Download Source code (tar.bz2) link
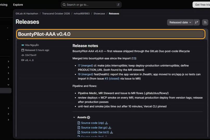210x140 pixels. 95,132
